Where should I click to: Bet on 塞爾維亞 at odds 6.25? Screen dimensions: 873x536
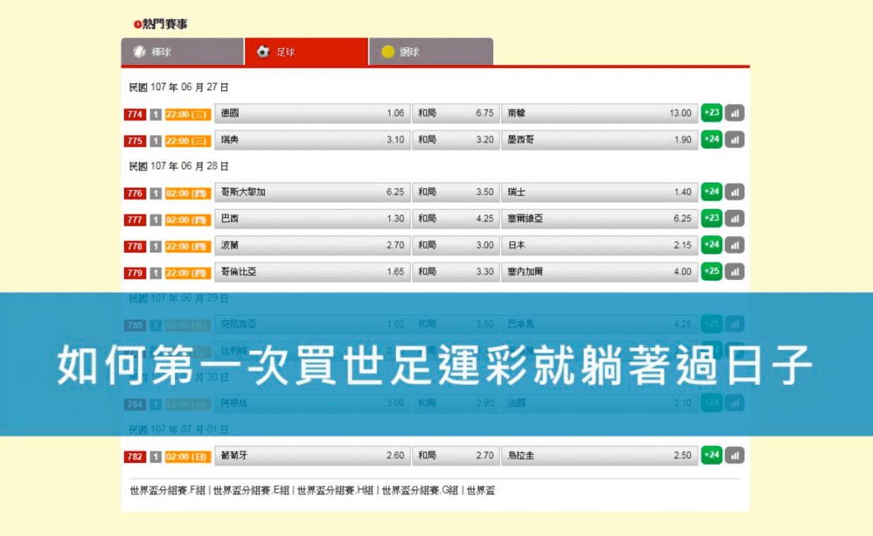[600, 219]
